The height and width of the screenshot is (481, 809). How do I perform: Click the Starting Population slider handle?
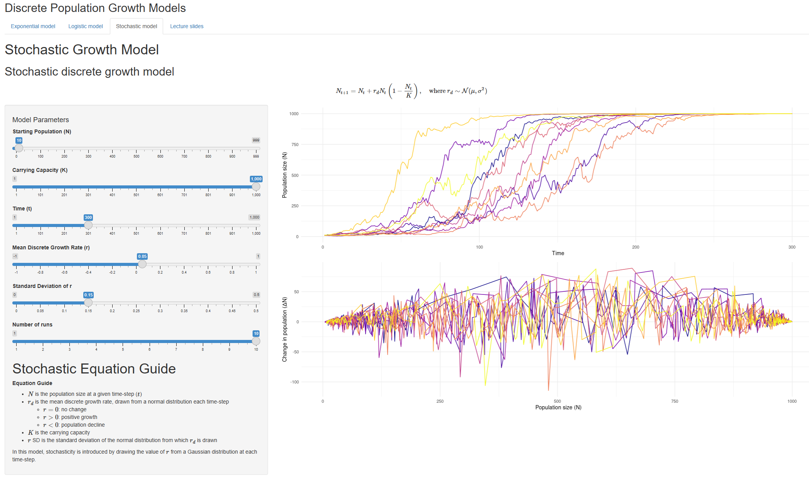pos(19,148)
